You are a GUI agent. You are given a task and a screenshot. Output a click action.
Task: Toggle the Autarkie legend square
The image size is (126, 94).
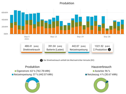94,71
